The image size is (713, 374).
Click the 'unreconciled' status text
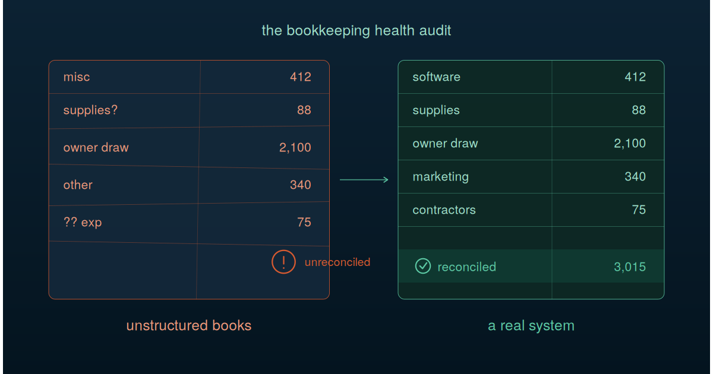point(337,262)
